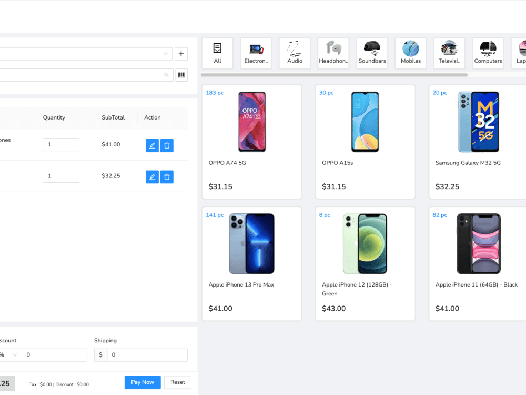Click the Tax and Discount summary text
Image resolution: width=526 pixels, height=395 pixels.
tap(59, 384)
